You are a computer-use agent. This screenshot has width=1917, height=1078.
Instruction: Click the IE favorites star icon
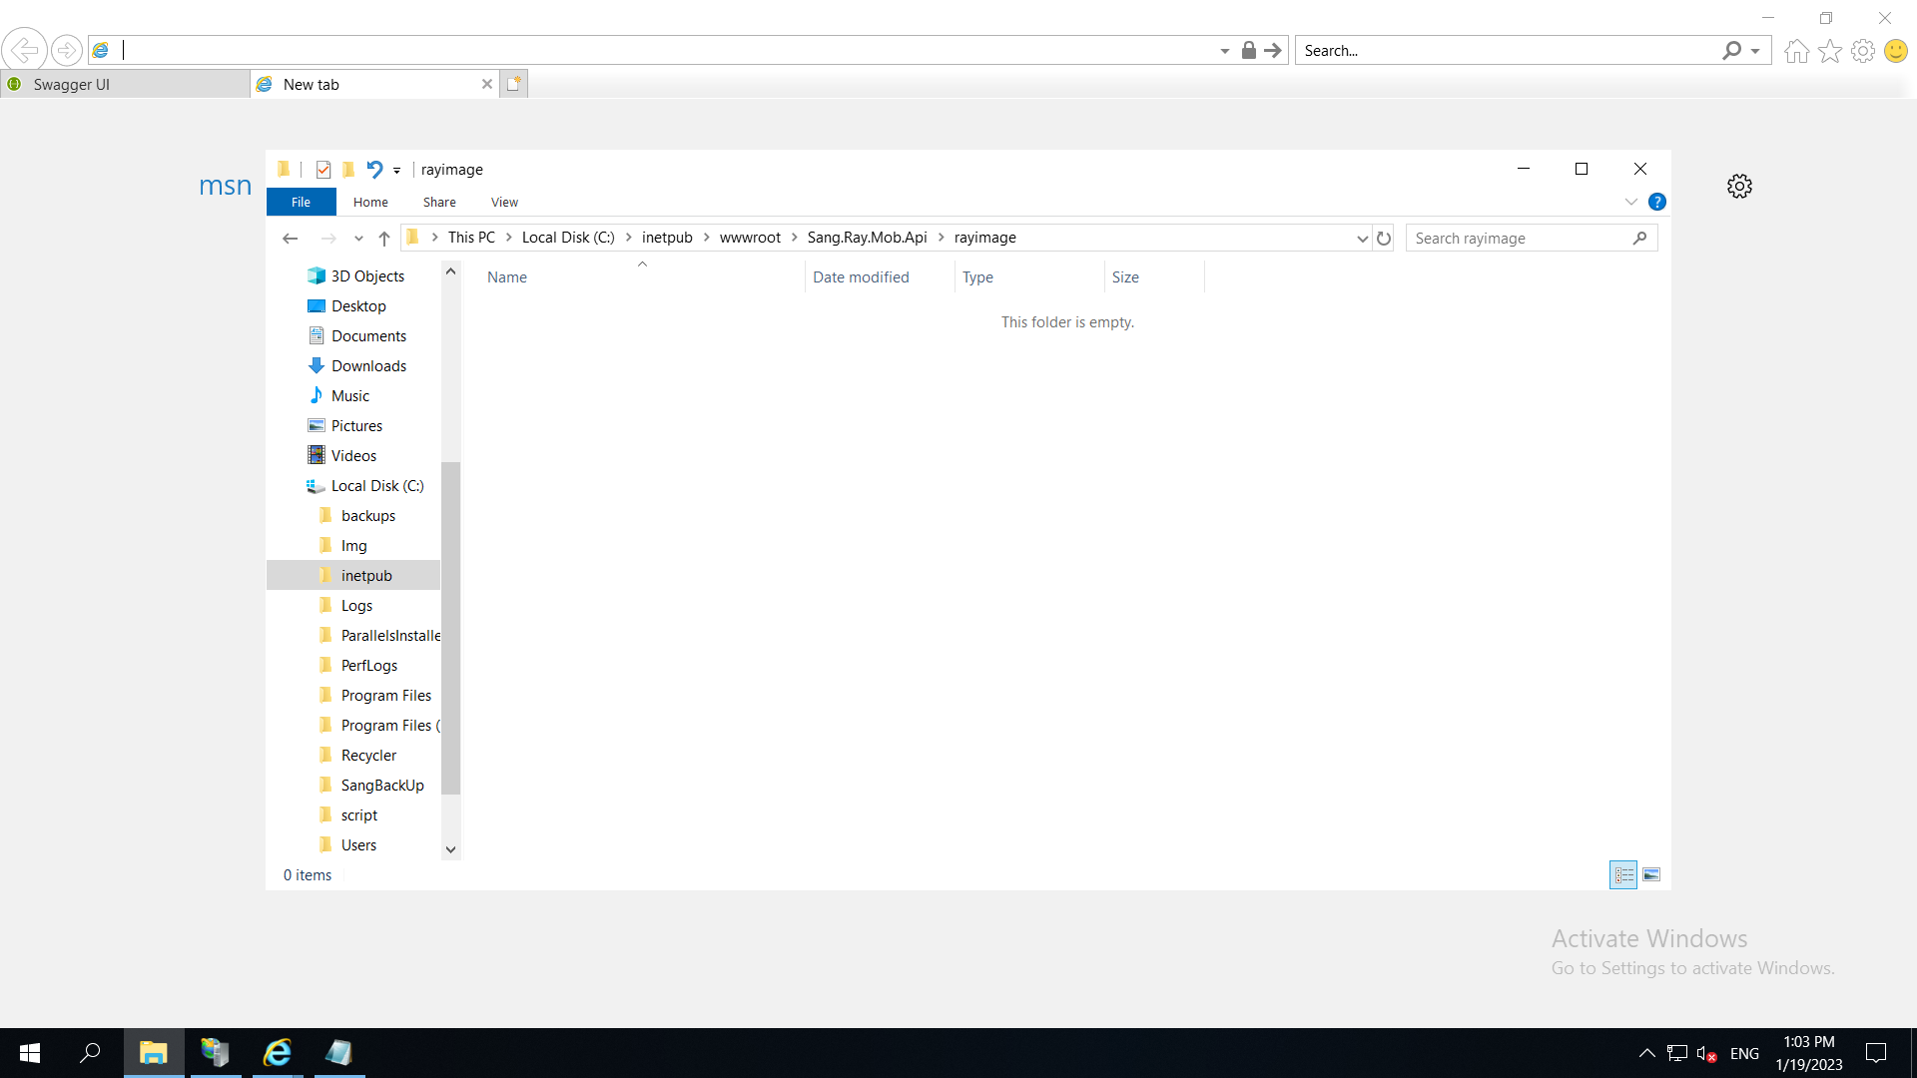click(x=1829, y=51)
